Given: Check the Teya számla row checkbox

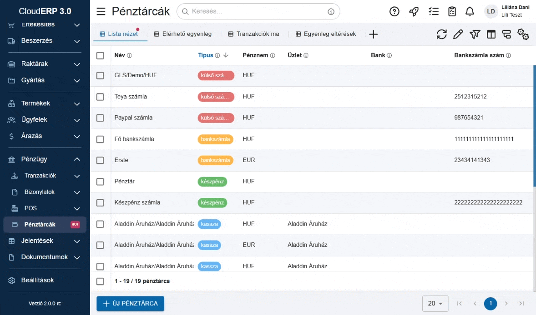Looking at the screenshot, I should pos(100,97).
